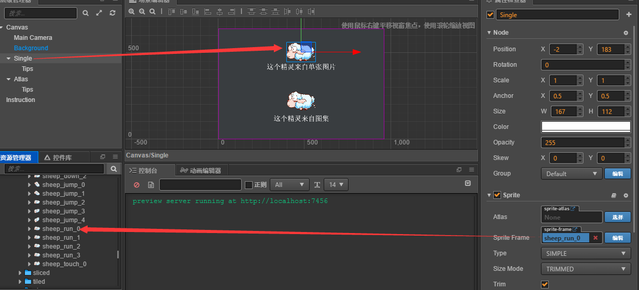Pop out the console panel window icon

click(459, 170)
